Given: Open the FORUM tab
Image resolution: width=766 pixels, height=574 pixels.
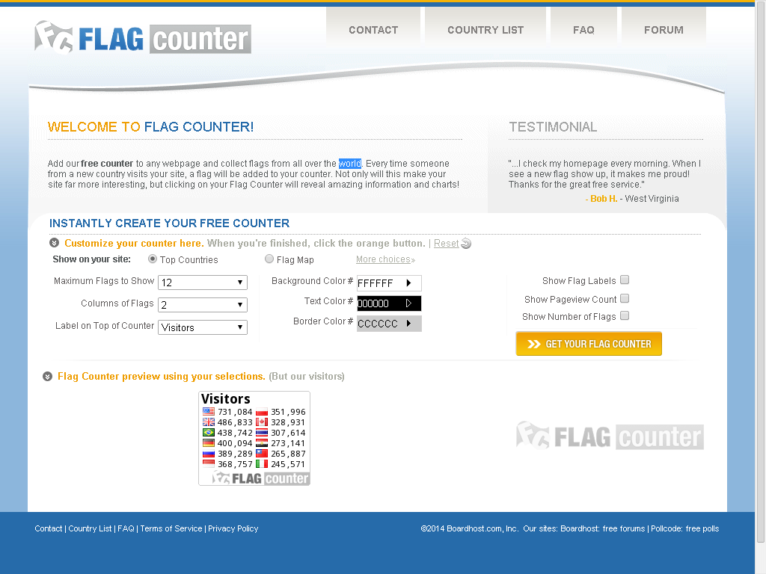Looking at the screenshot, I should tap(664, 30).
